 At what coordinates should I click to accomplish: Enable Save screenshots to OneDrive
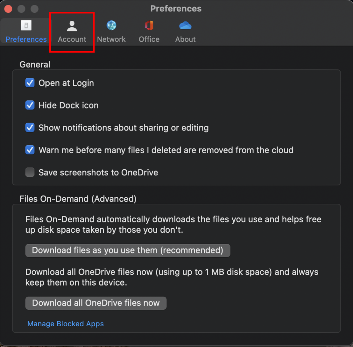point(30,172)
